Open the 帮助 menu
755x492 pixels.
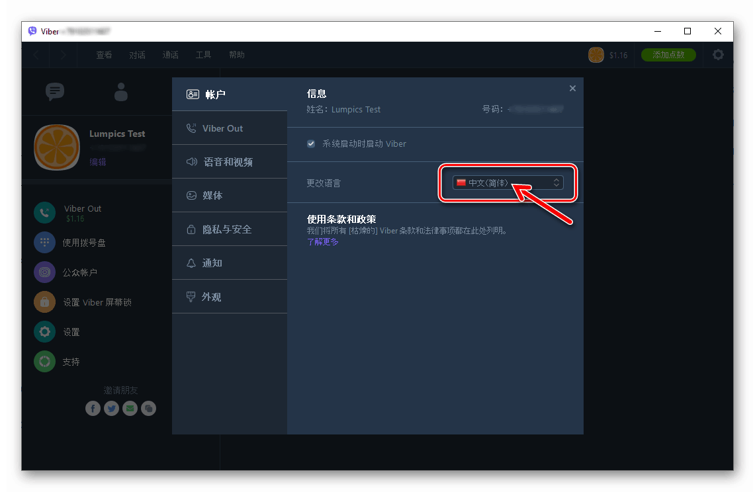click(236, 55)
